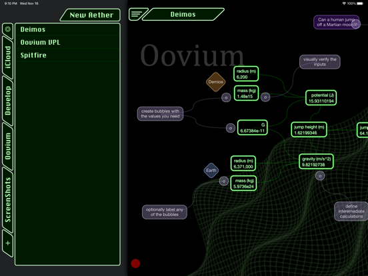368x276 pixels.
Task: Tap the Wi-Fi icon in status bar
Action: (x=344, y=3)
